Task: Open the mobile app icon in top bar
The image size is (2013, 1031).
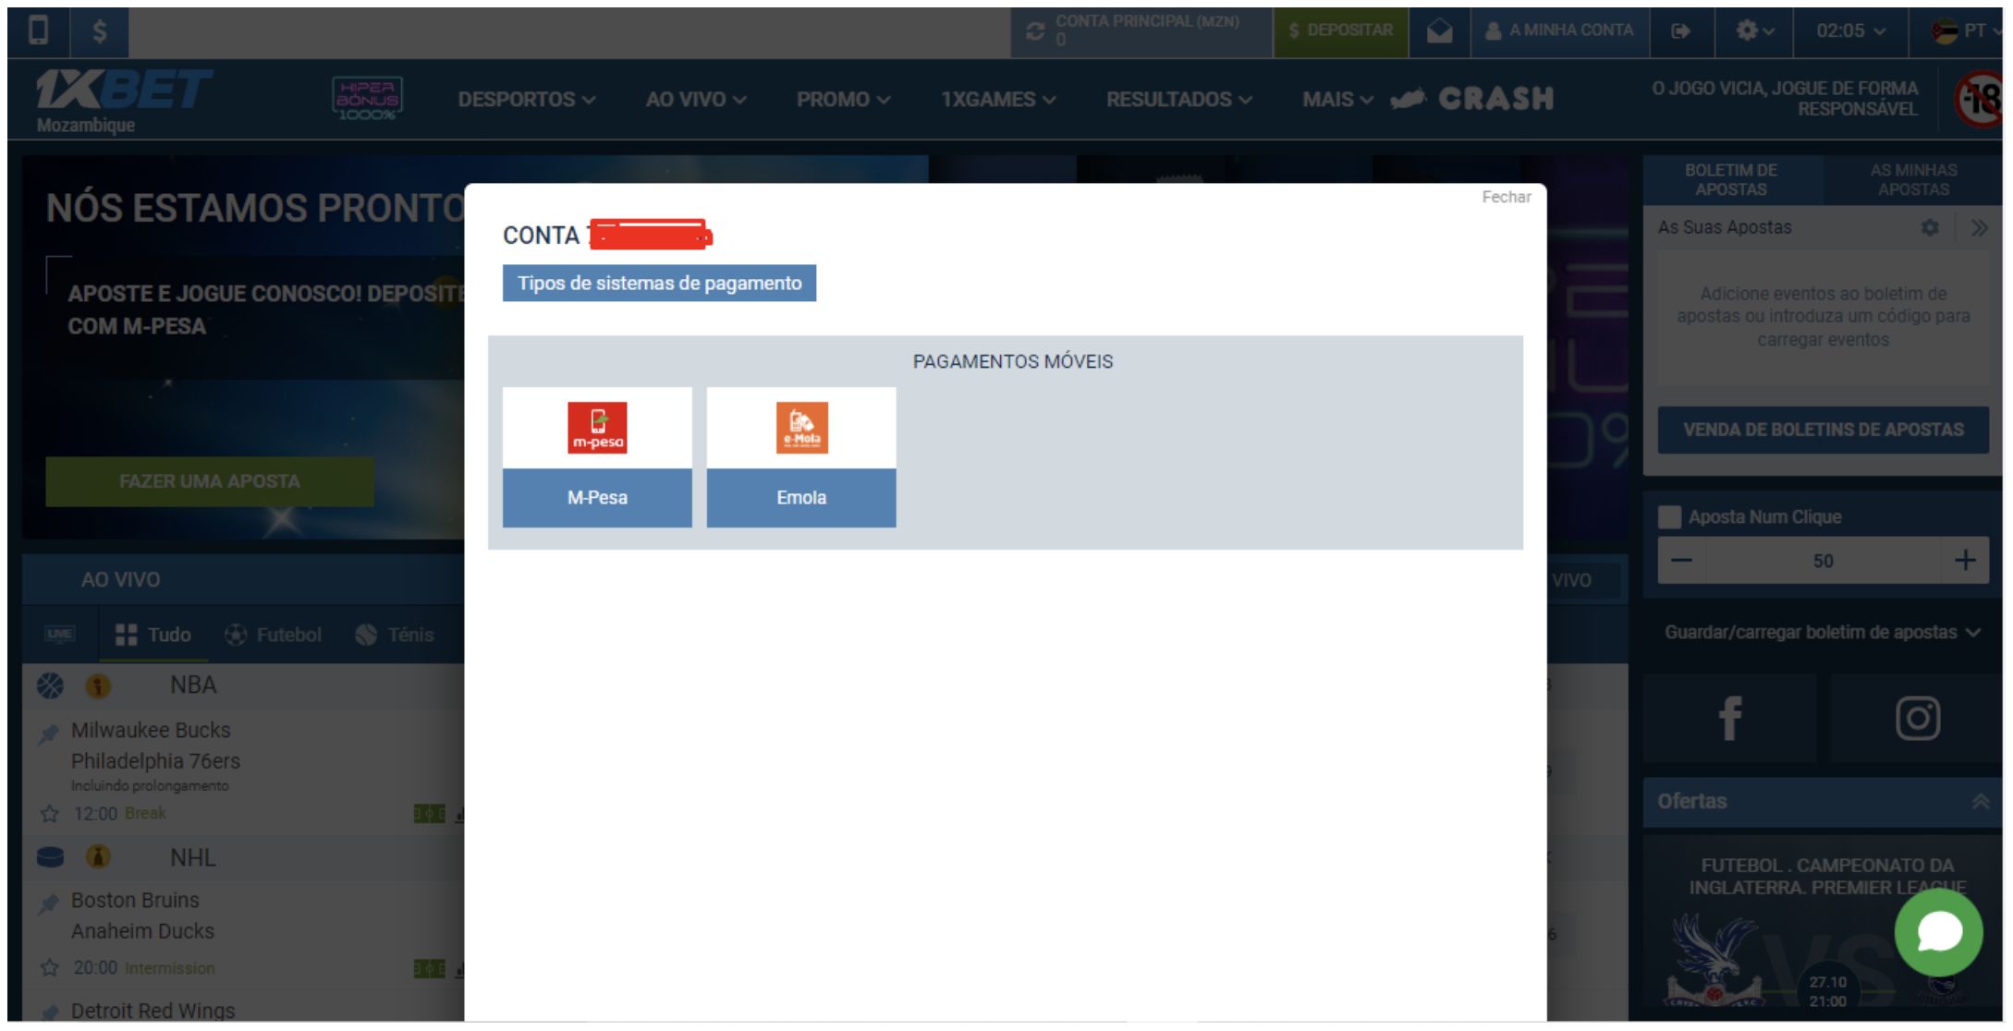Action: 38,32
